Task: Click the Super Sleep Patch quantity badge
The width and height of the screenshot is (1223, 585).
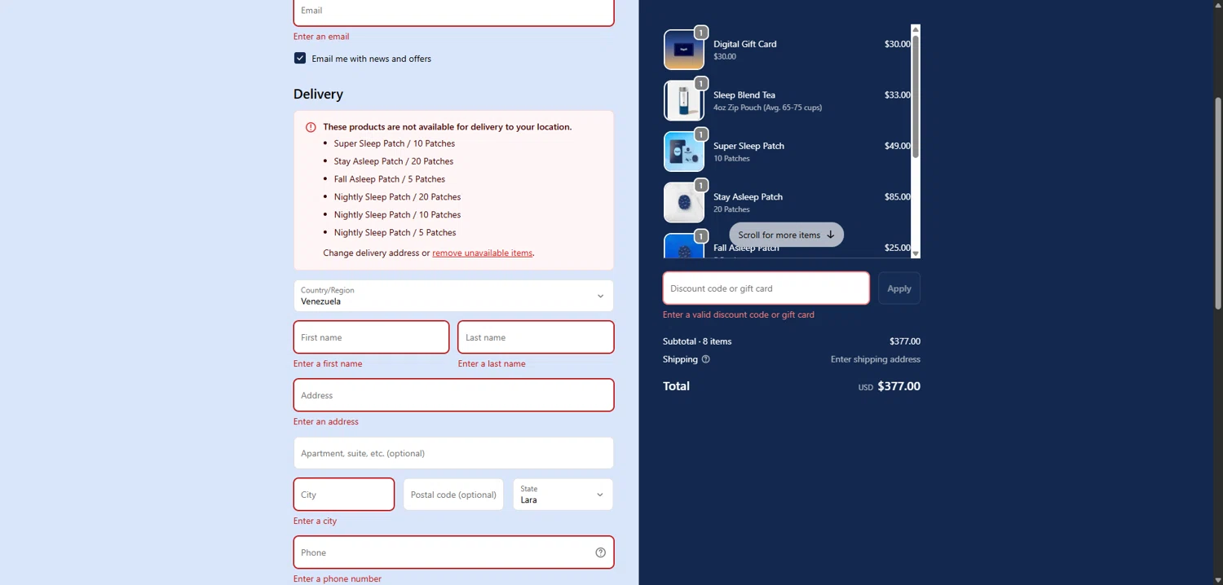Action: 700,134
